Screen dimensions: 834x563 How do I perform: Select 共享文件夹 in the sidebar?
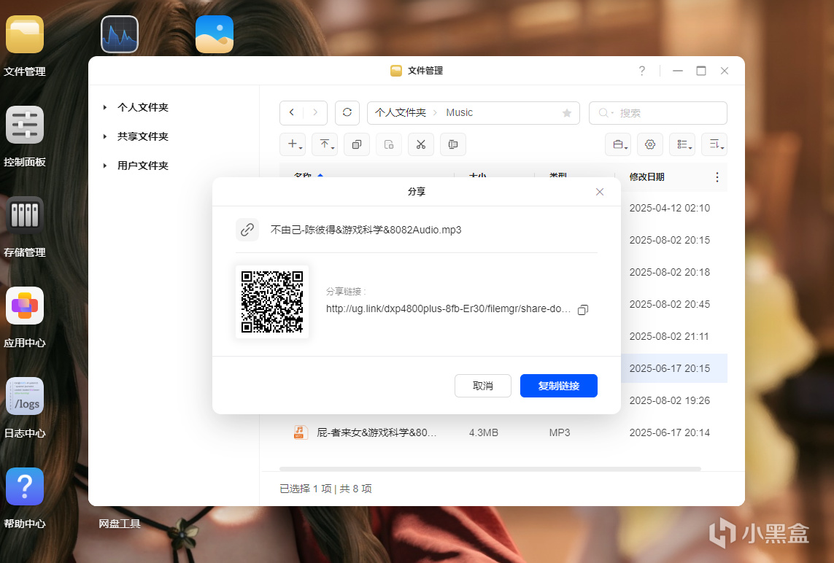tap(142, 136)
